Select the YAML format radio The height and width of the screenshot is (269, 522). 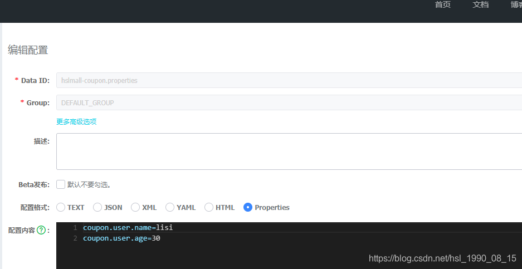(170, 207)
